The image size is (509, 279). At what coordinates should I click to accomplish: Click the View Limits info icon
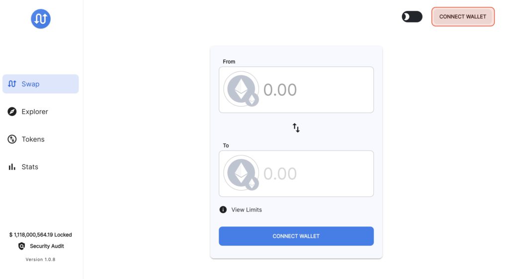(x=223, y=209)
